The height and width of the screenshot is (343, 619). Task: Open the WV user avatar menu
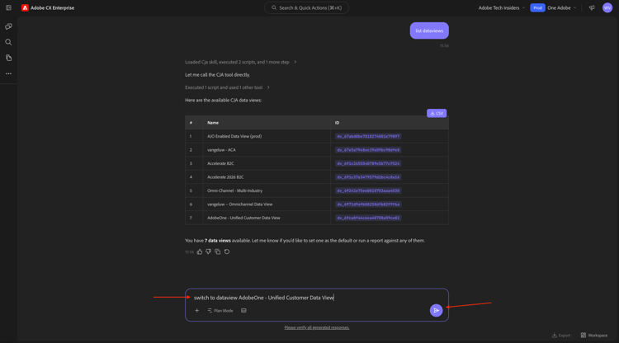point(607,7)
